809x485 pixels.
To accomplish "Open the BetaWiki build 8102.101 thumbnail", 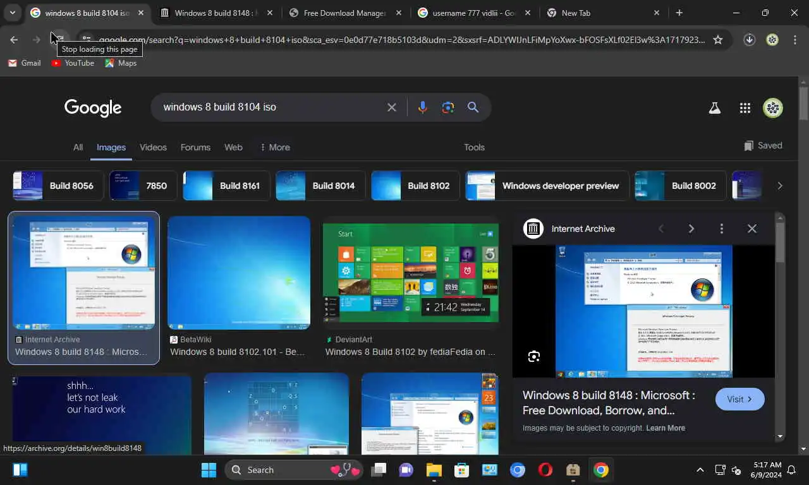I will coord(239,273).
